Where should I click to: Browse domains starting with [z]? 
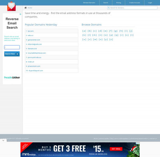[111, 39]
